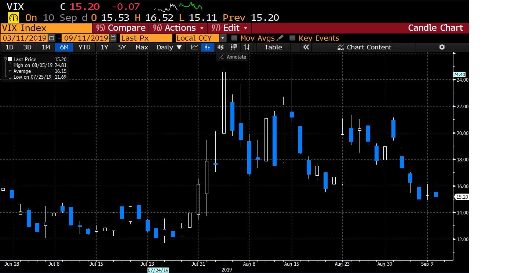Image resolution: width=529 pixels, height=273 pixels.
Task: Click the white Last Price color swatch
Action: (x=10, y=59)
